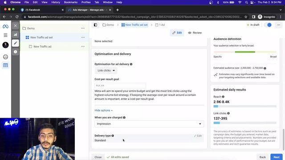Open a new browser tab
The width and height of the screenshot is (285, 160).
tap(118, 10)
